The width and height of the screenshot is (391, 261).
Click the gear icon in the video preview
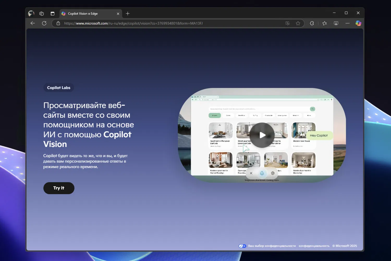click(273, 173)
